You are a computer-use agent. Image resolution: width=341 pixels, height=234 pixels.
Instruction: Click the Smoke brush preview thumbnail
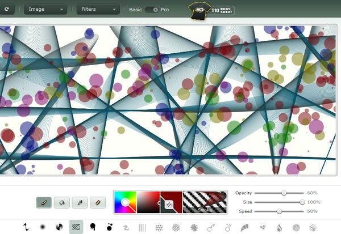[205, 202]
